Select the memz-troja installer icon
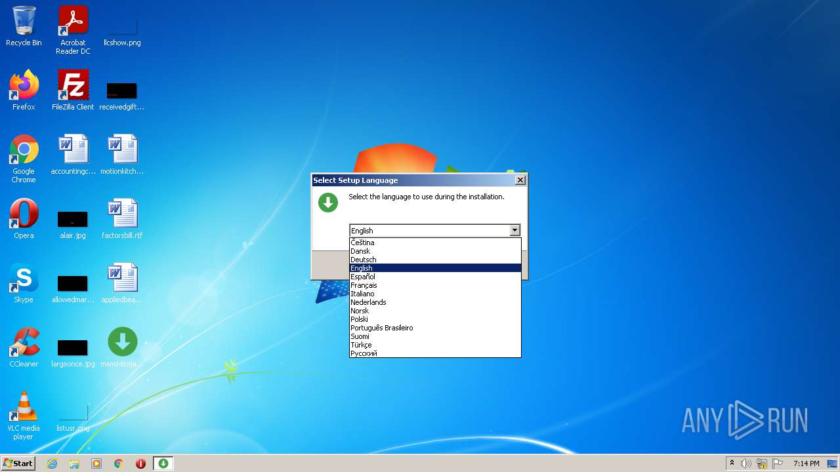This screenshot has height=472, width=840. click(x=122, y=347)
